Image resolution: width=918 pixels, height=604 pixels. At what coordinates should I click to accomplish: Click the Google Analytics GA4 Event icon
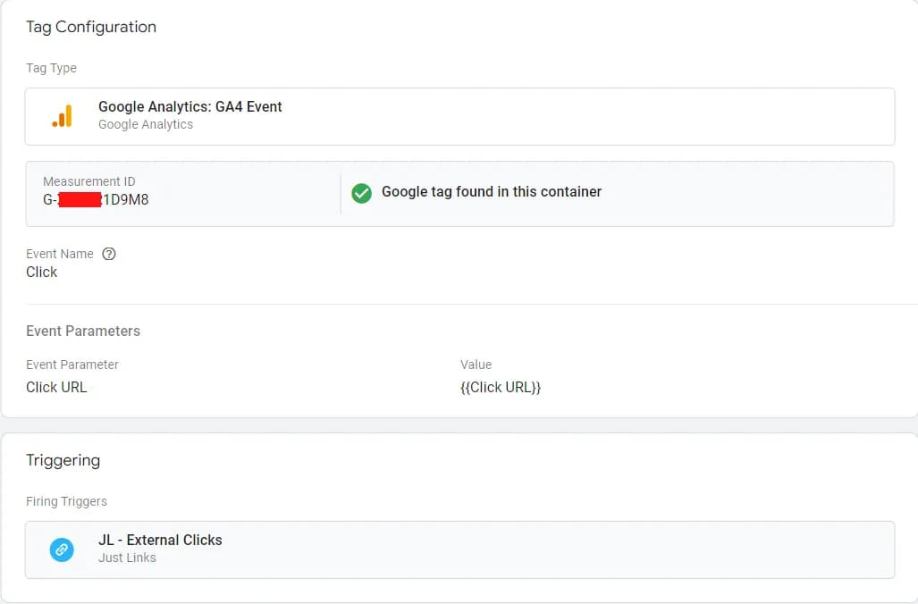pyautogui.click(x=61, y=115)
